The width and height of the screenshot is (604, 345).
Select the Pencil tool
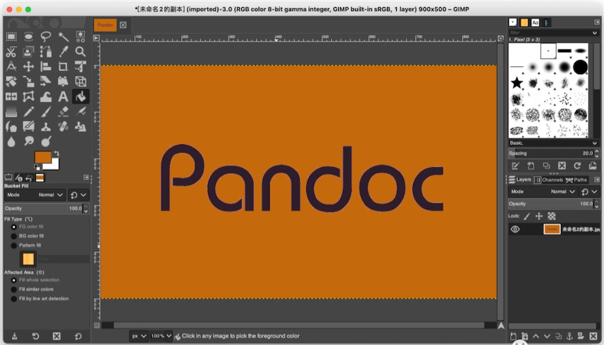pos(29,112)
